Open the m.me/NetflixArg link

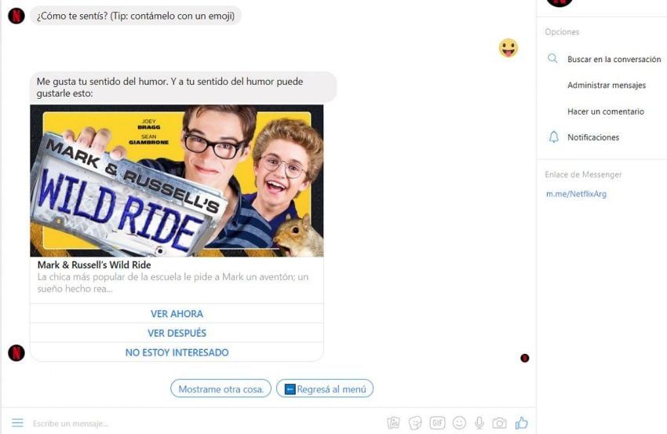tap(577, 194)
